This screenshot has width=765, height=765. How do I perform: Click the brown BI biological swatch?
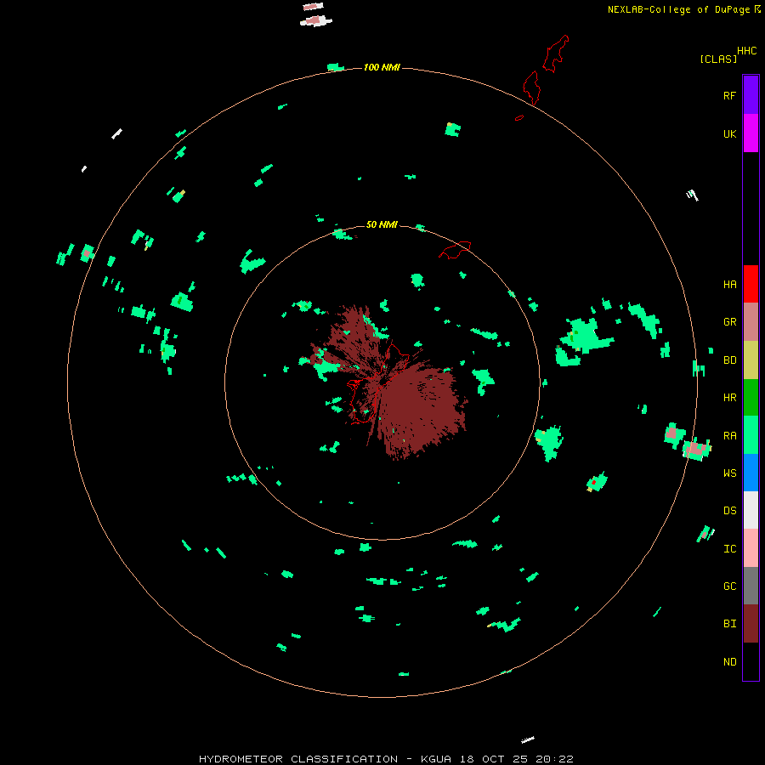[x=751, y=624]
